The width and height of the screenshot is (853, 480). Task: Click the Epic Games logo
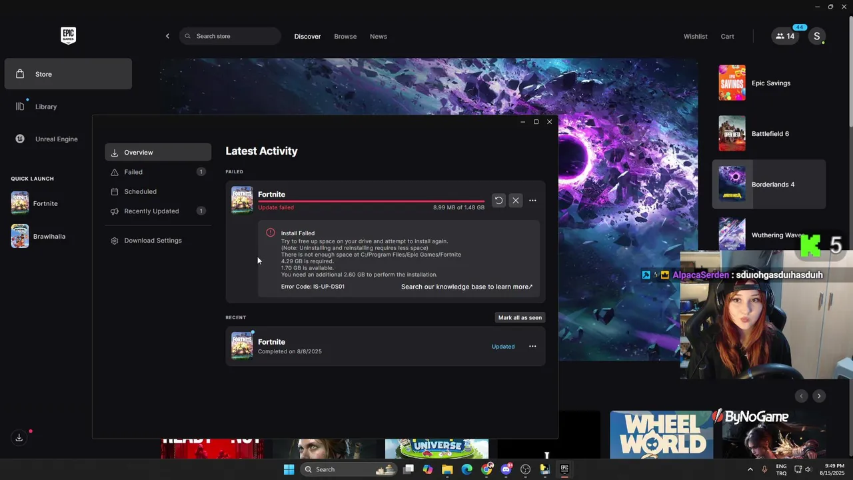click(68, 36)
